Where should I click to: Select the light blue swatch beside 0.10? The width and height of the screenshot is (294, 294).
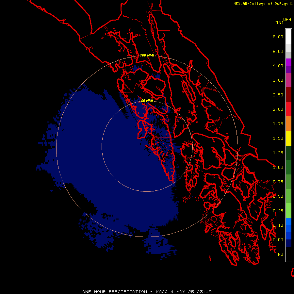pyautogui.click(x=288, y=221)
